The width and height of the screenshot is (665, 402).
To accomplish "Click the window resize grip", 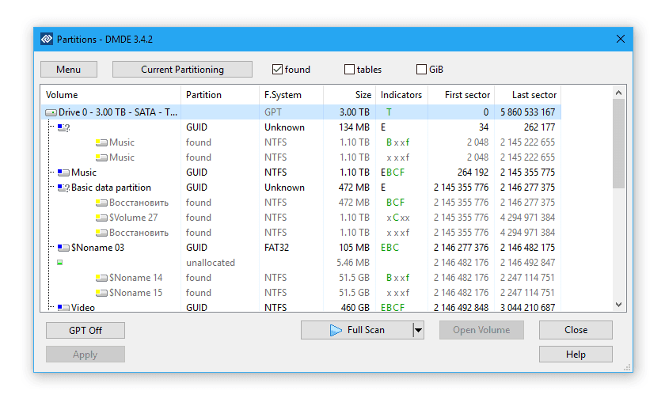I will (x=627, y=367).
